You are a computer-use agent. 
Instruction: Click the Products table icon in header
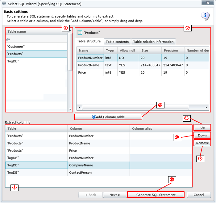[x=80, y=33]
